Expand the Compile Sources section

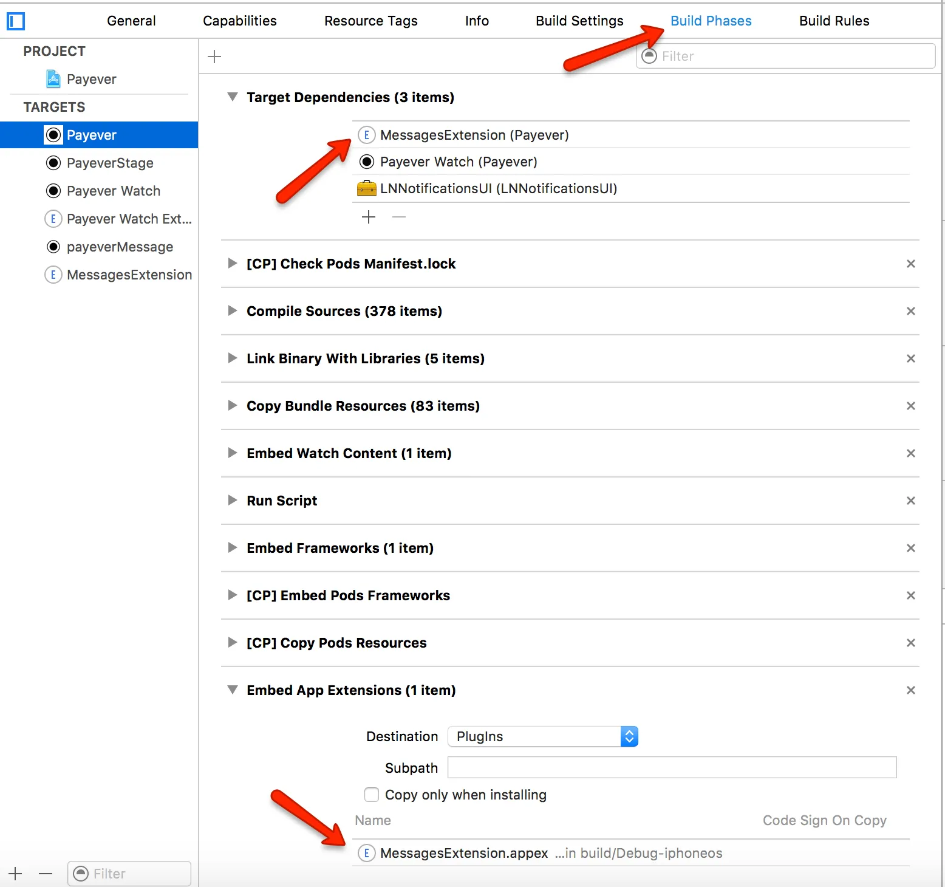(232, 310)
